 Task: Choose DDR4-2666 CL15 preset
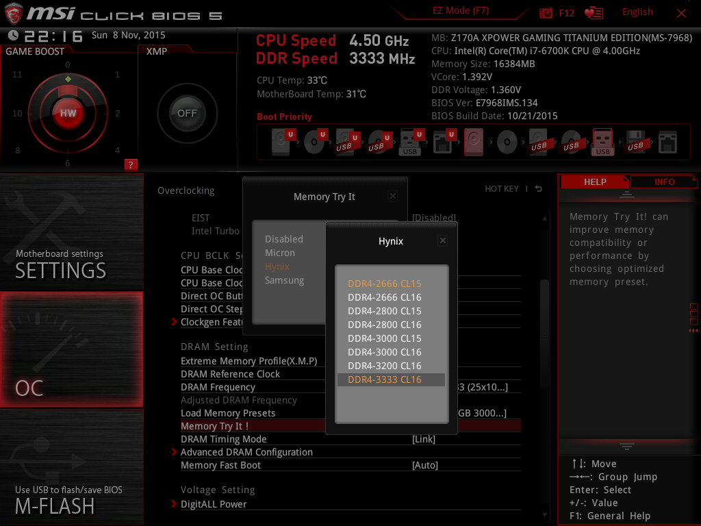pyautogui.click(x=391, y=284)
